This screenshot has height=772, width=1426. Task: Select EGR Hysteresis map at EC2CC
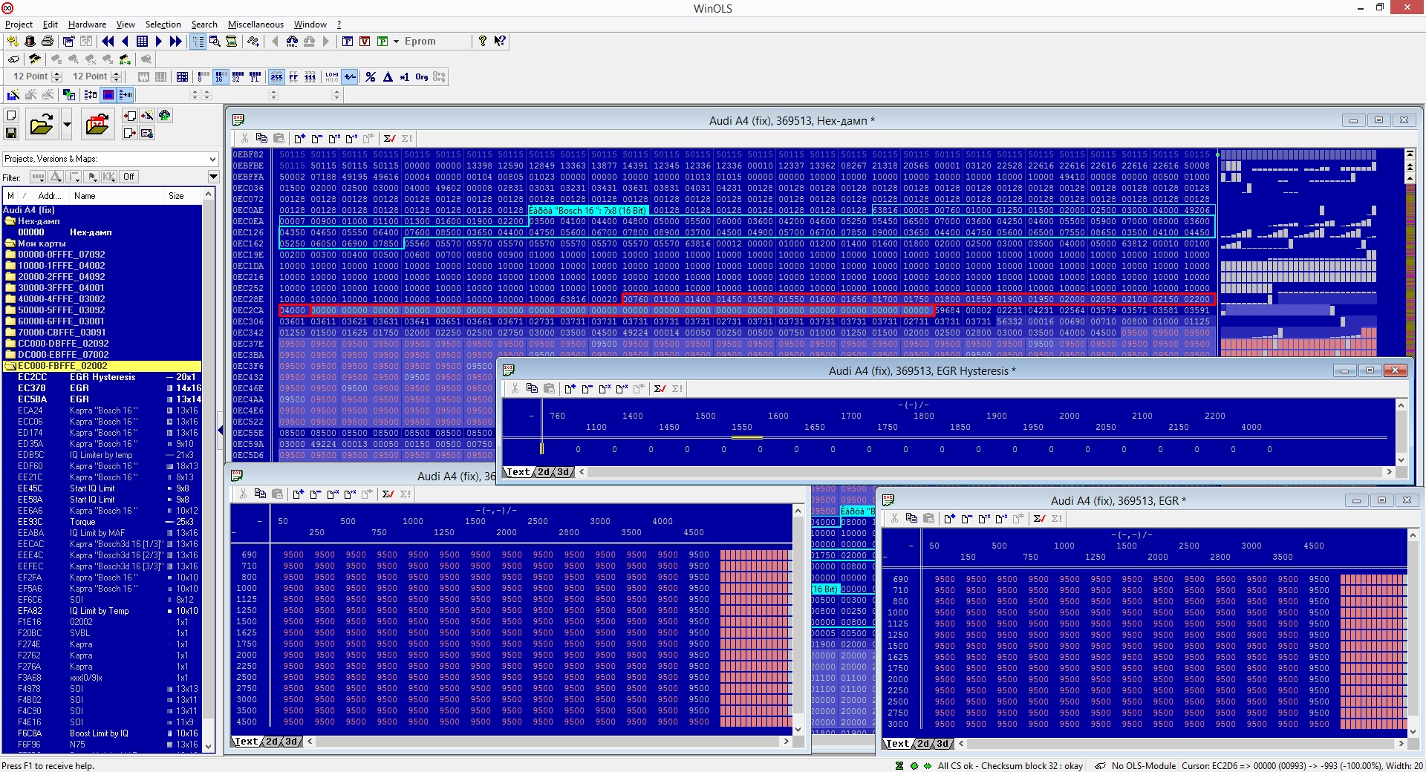tap(102, 377)
